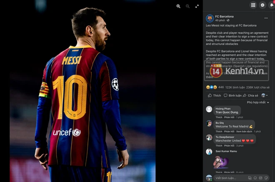The image size is (275, 182).
Task: Translate Bu Diq's comment via Xem bản dịch
Action: tap(244, 131)
